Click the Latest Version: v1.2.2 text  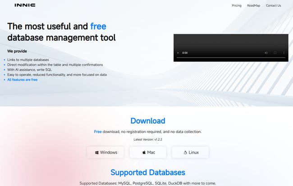(148, 139)
